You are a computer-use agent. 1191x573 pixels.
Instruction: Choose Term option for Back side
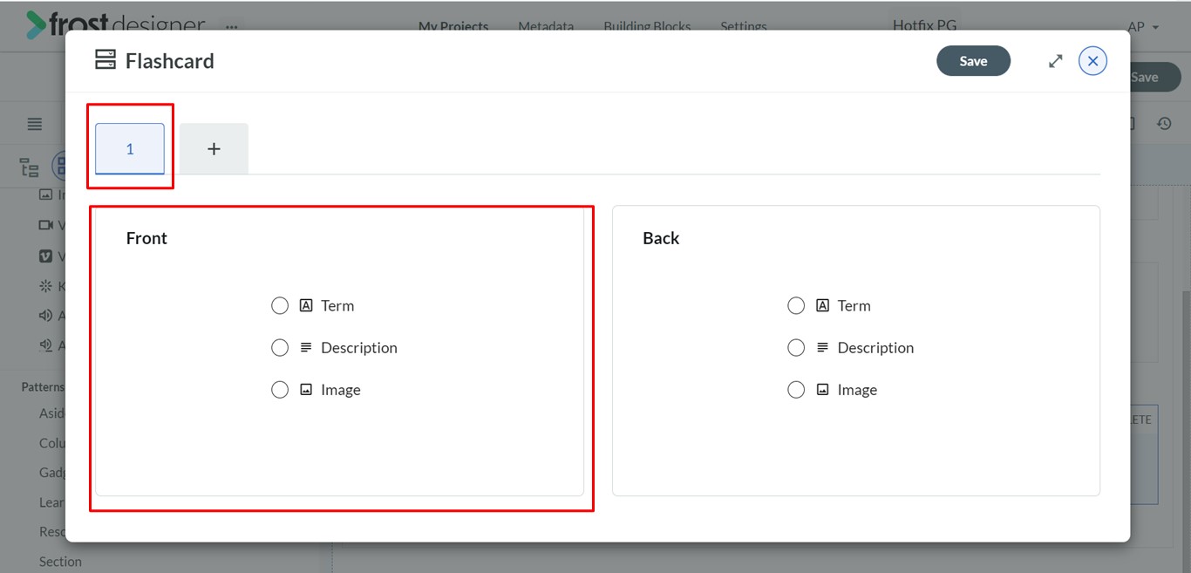(x=796, y=306)
